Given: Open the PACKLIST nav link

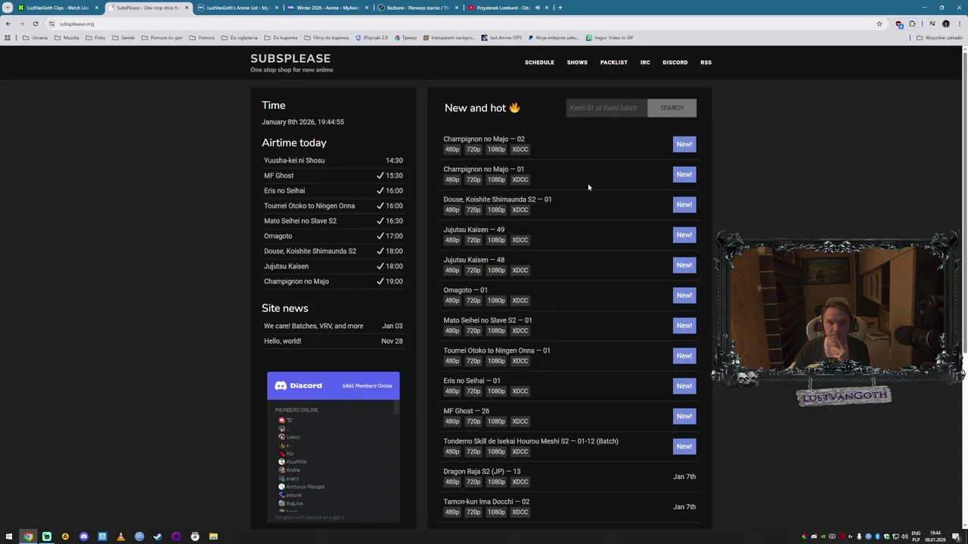Looking at the screenshot, I should [x=613, y=63].
